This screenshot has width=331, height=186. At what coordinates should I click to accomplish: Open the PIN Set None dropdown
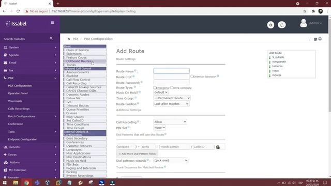[x=159, y=128]
